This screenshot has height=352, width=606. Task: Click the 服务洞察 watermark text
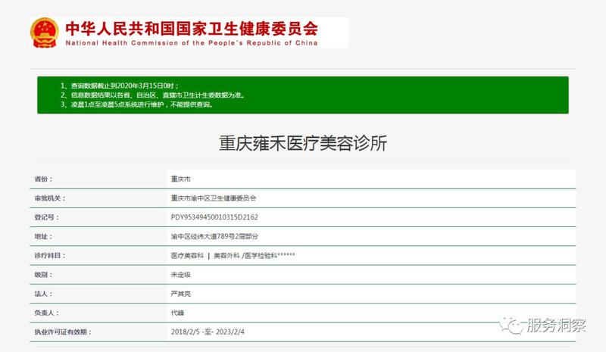556,326
